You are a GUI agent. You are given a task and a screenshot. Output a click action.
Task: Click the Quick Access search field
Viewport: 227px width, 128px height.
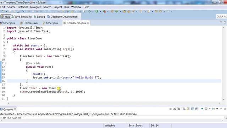pyautogui.click(x=221, y=17)
